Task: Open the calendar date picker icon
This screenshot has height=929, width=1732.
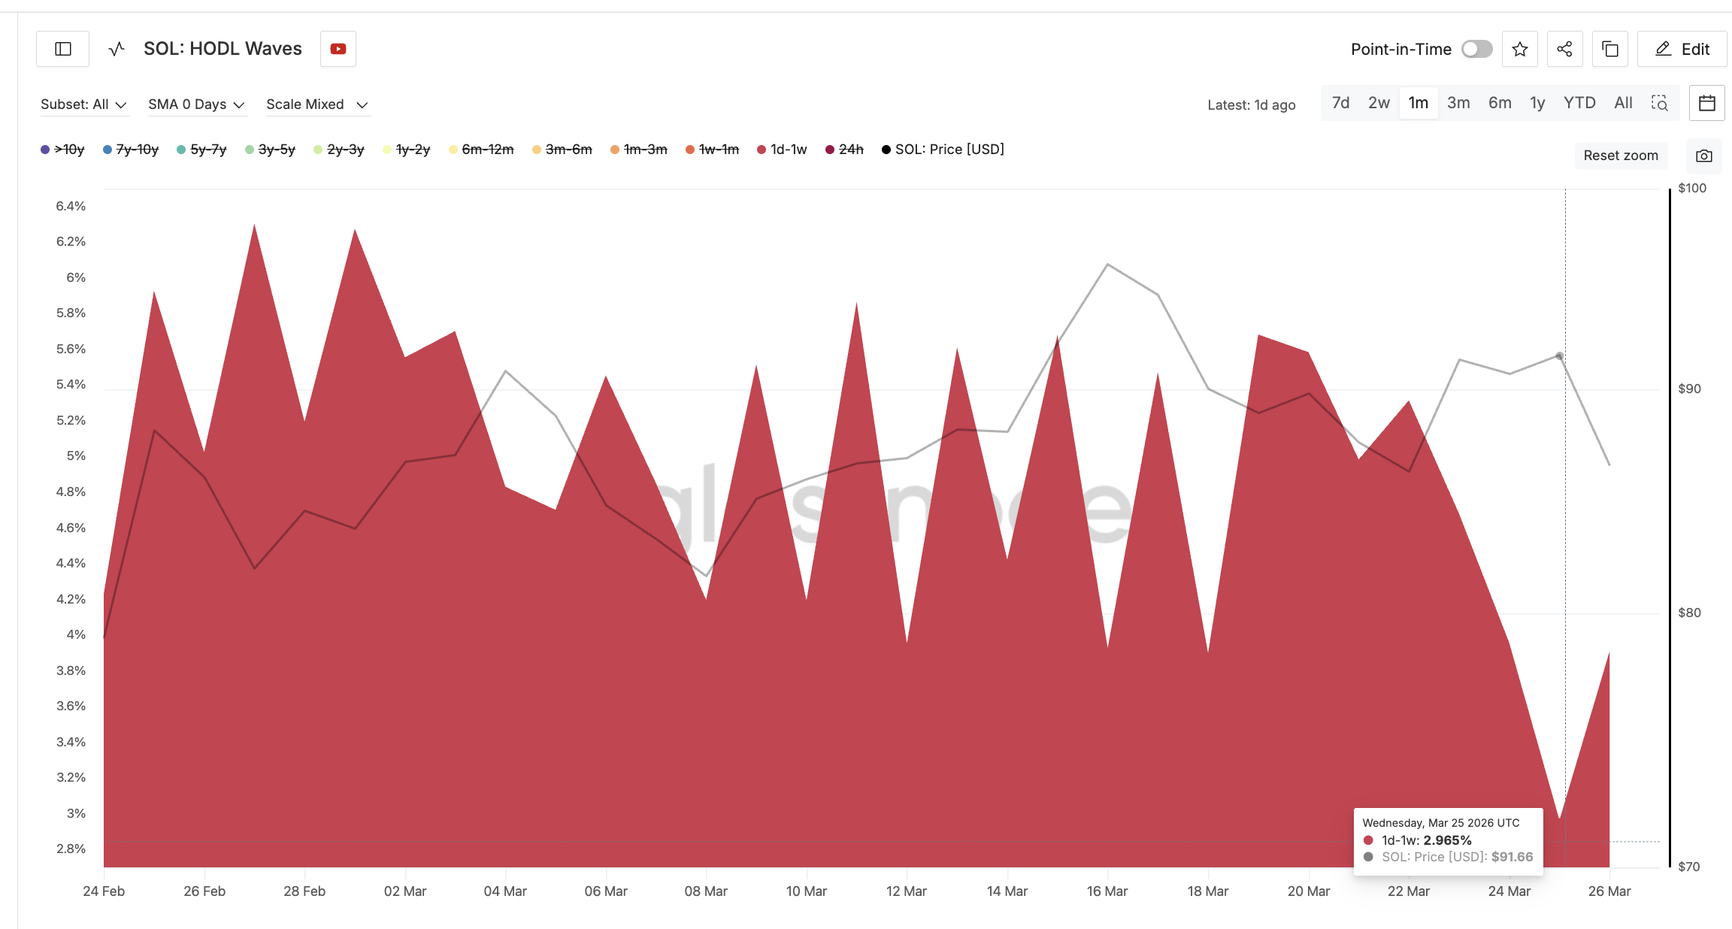Action: 1706,103
